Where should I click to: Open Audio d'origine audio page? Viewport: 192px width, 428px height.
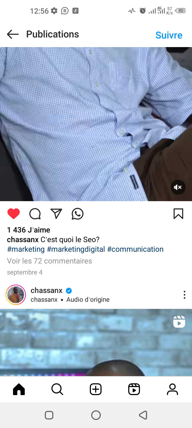[x=88, y=300]
